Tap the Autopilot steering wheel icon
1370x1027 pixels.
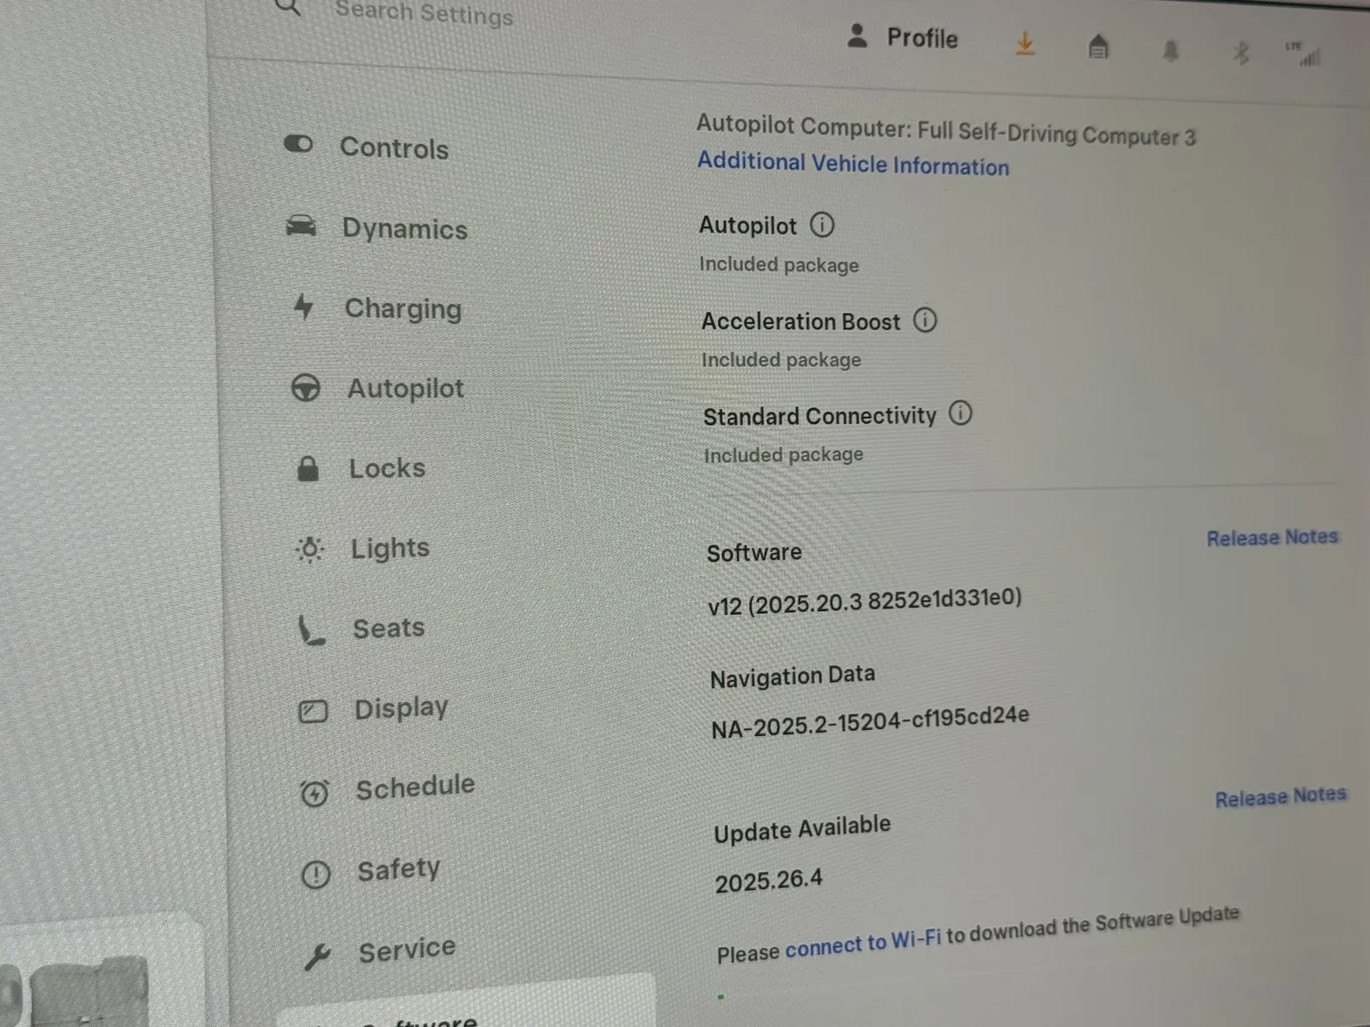306,388
